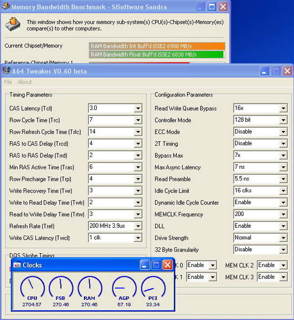Open the MEM CLK 0 dropdown
Screen dimensions: 294x320
pyautogui.click(x=213, y=266)
